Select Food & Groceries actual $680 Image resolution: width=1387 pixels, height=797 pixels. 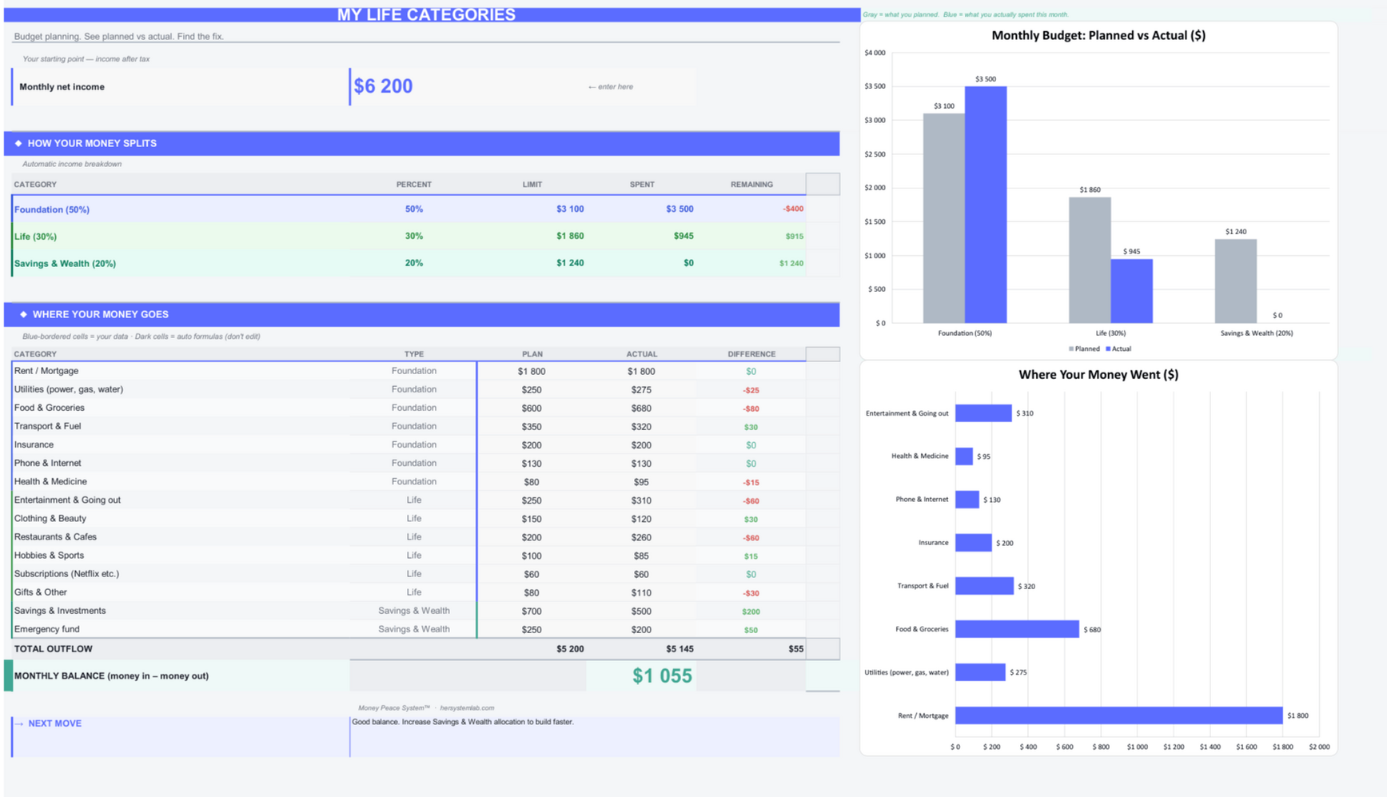coord(641,408)
